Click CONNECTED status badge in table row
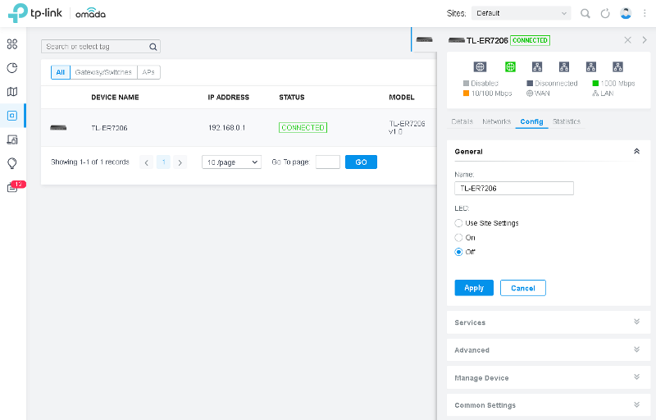Screen dimensions: 656x420 tap(303, 128)
